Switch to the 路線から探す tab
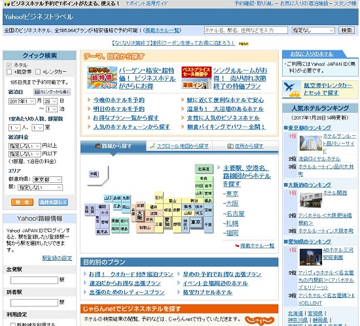Viewport: 360px width, 326px height. pos(113,146)
